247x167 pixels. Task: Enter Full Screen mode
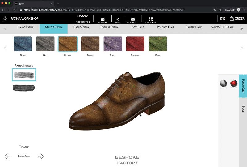[150, 19]
